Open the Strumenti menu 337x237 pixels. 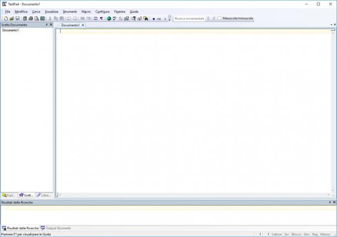pyautogui.click(x=69, y=12)
